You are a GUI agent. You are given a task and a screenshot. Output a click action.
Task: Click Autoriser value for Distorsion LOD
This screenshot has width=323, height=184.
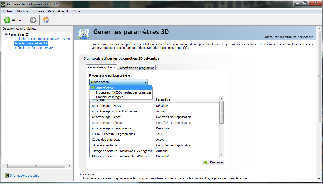point(162,151)
